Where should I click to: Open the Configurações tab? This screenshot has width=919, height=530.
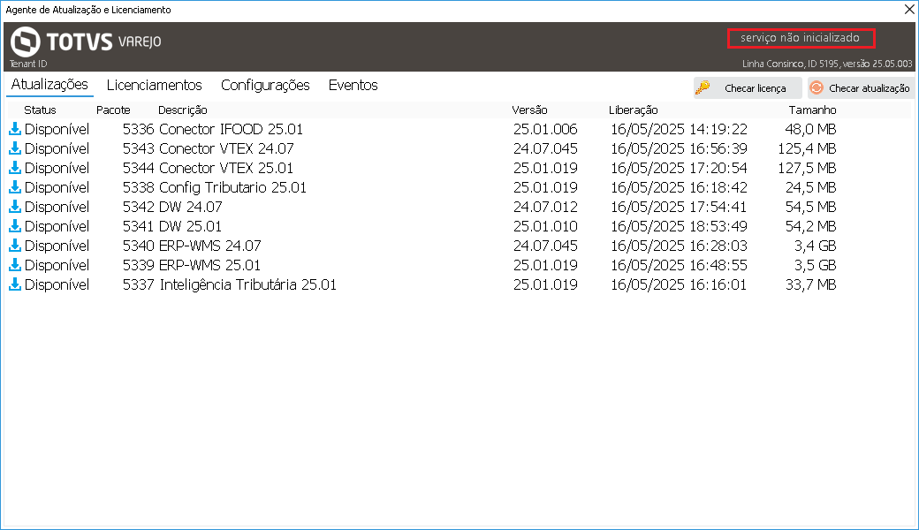[x=265, y=85]
